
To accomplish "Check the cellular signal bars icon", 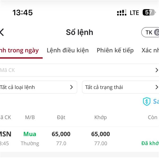I will coord(122,12).
